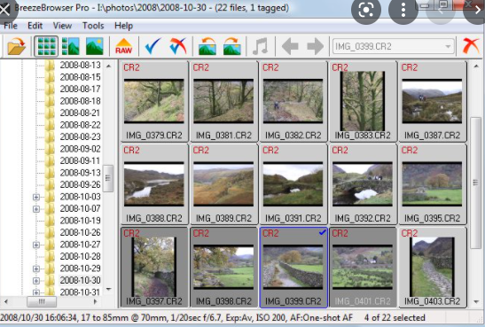This screenshot has width=485, height=327.
Task: Select the thumbnails-with-preview view icon
Action: click(71, 46)
